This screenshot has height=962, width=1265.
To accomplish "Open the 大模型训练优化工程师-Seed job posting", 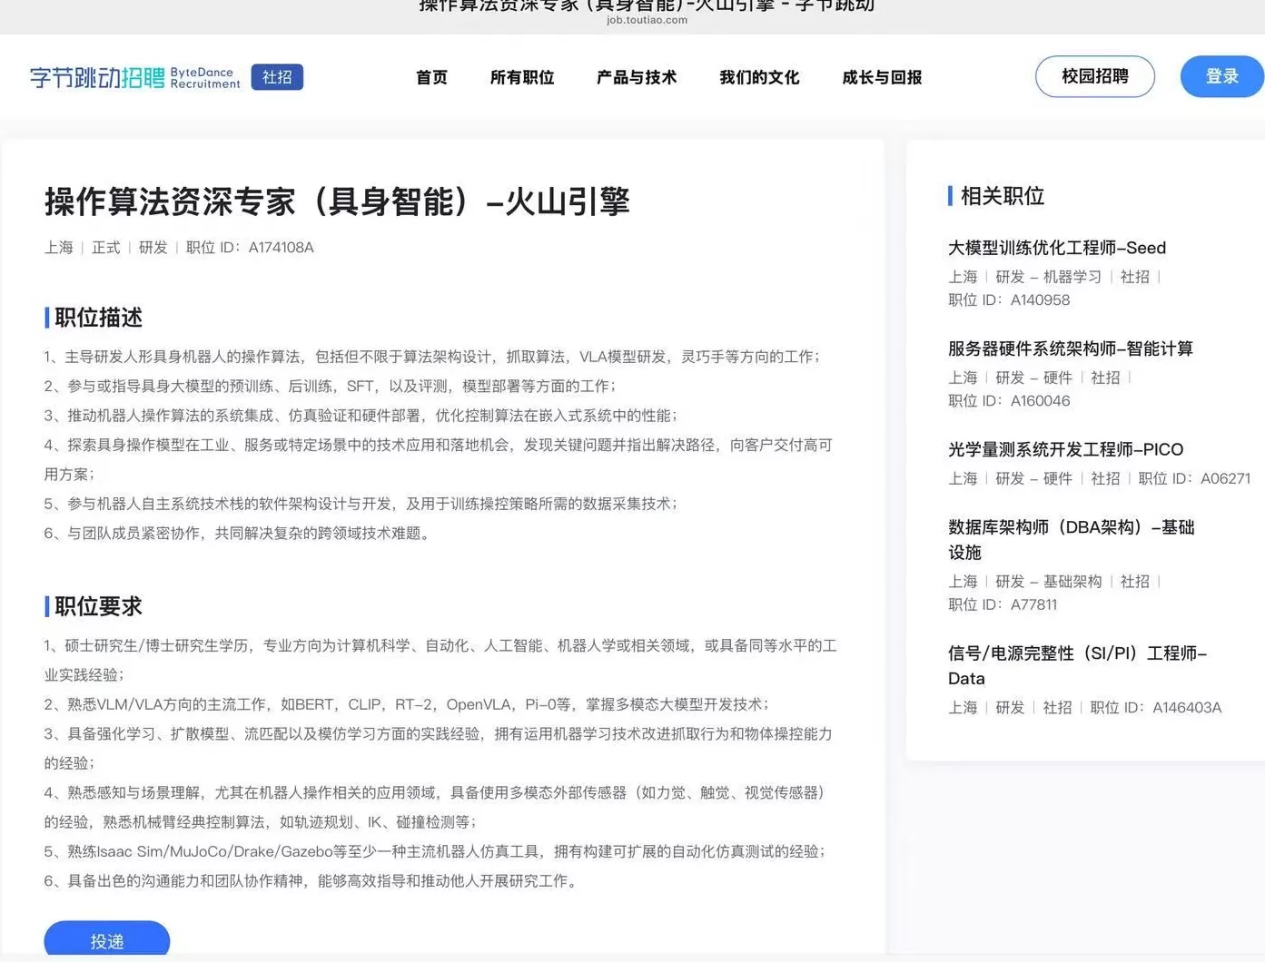I will [1057, 248].
